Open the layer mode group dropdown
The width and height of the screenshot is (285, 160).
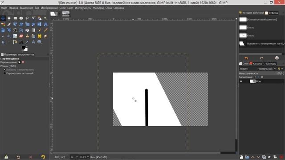(x=281, y=69)
